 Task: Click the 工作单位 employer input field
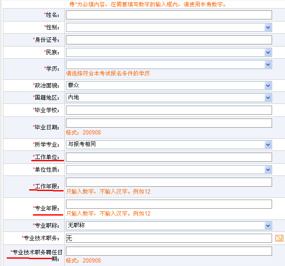[x=169, y=157]
